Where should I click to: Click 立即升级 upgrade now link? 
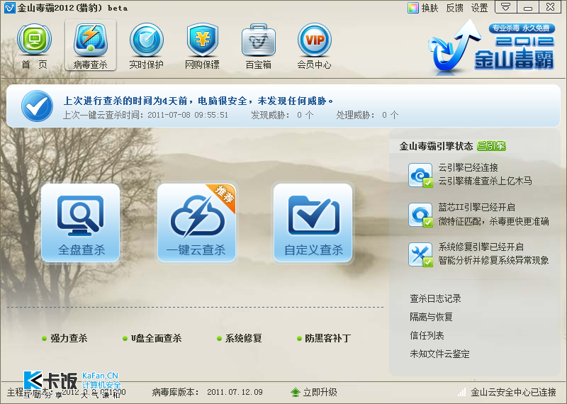click(x=320, y=392)
